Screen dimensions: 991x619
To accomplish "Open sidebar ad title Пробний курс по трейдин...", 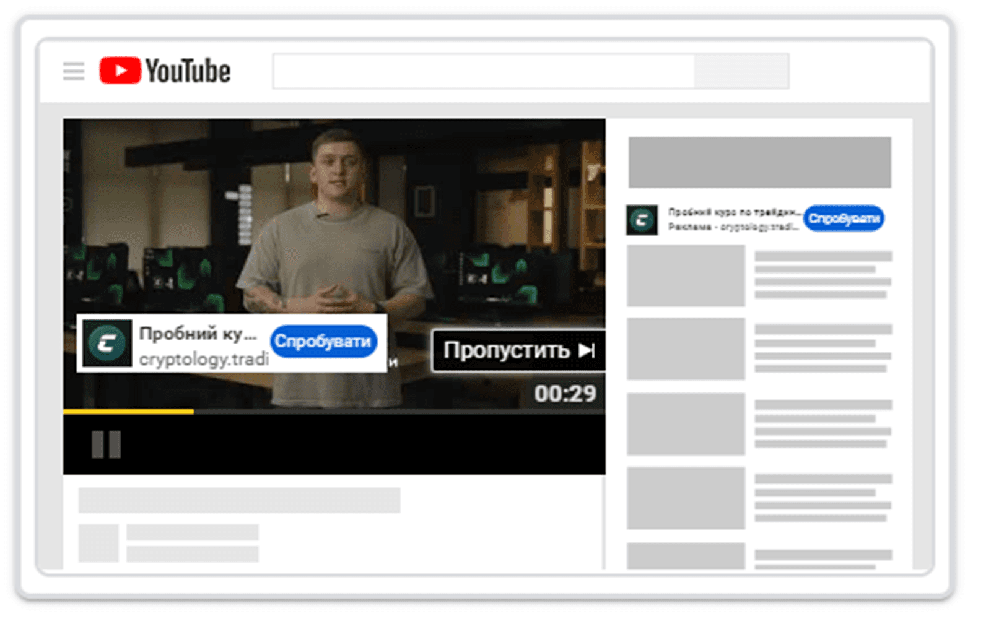I will point(735,212).
